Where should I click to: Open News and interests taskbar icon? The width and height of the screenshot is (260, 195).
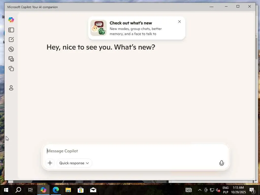pyautogui.click(x=189, y=190)
